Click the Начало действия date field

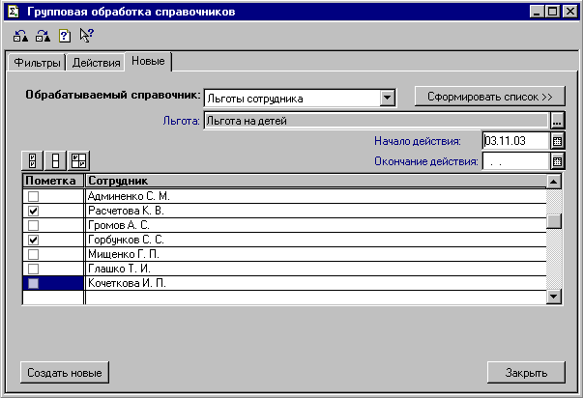click(x=516, y=141)
